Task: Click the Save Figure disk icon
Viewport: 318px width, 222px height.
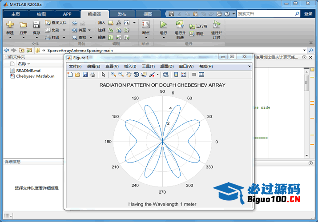Action: [85, 75]
